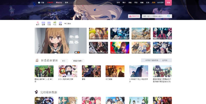Open 网站公告 in the top bar

pyautogui.click(x=59, y=3)
